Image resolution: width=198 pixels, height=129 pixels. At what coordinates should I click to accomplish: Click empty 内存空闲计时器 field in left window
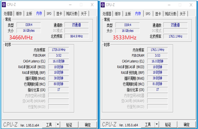(x=58, y=95)
